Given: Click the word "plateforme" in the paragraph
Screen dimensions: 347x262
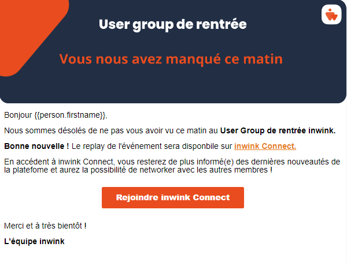Looking at the screenshot, I should click(34, 170).
